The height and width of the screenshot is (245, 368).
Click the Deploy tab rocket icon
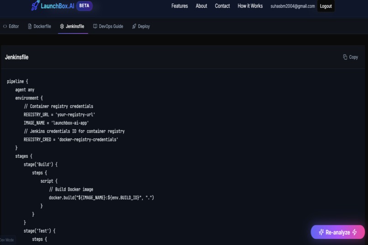[x=134, y=26]
